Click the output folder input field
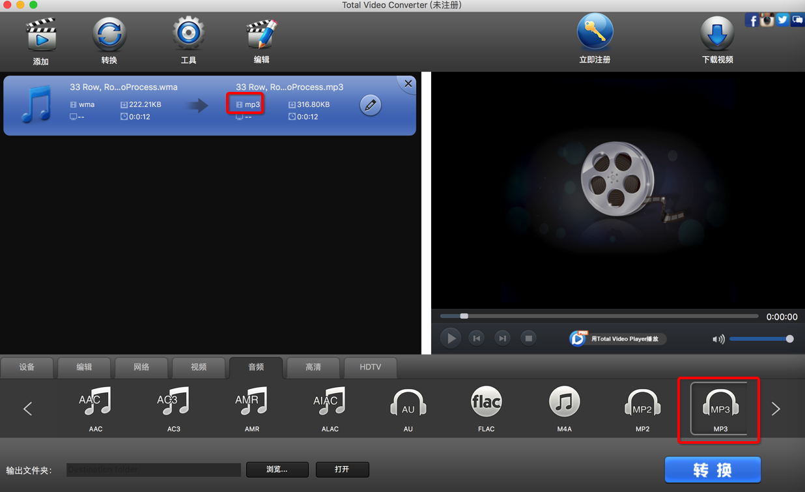The image size is (805, 492). click(x=154, y=469)
